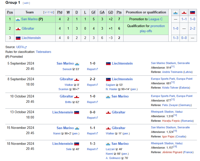Click the Liechtenstein flag in results matrix header
200x161 pixels.
[192, 13]
